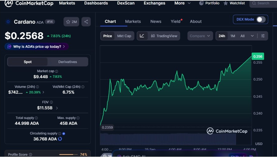Screen dimensions: 277x157
Task: Click the Search input field
Action: point(263,3)
